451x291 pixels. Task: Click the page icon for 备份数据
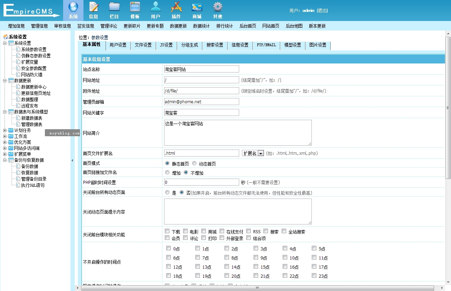tap(18, 166)
